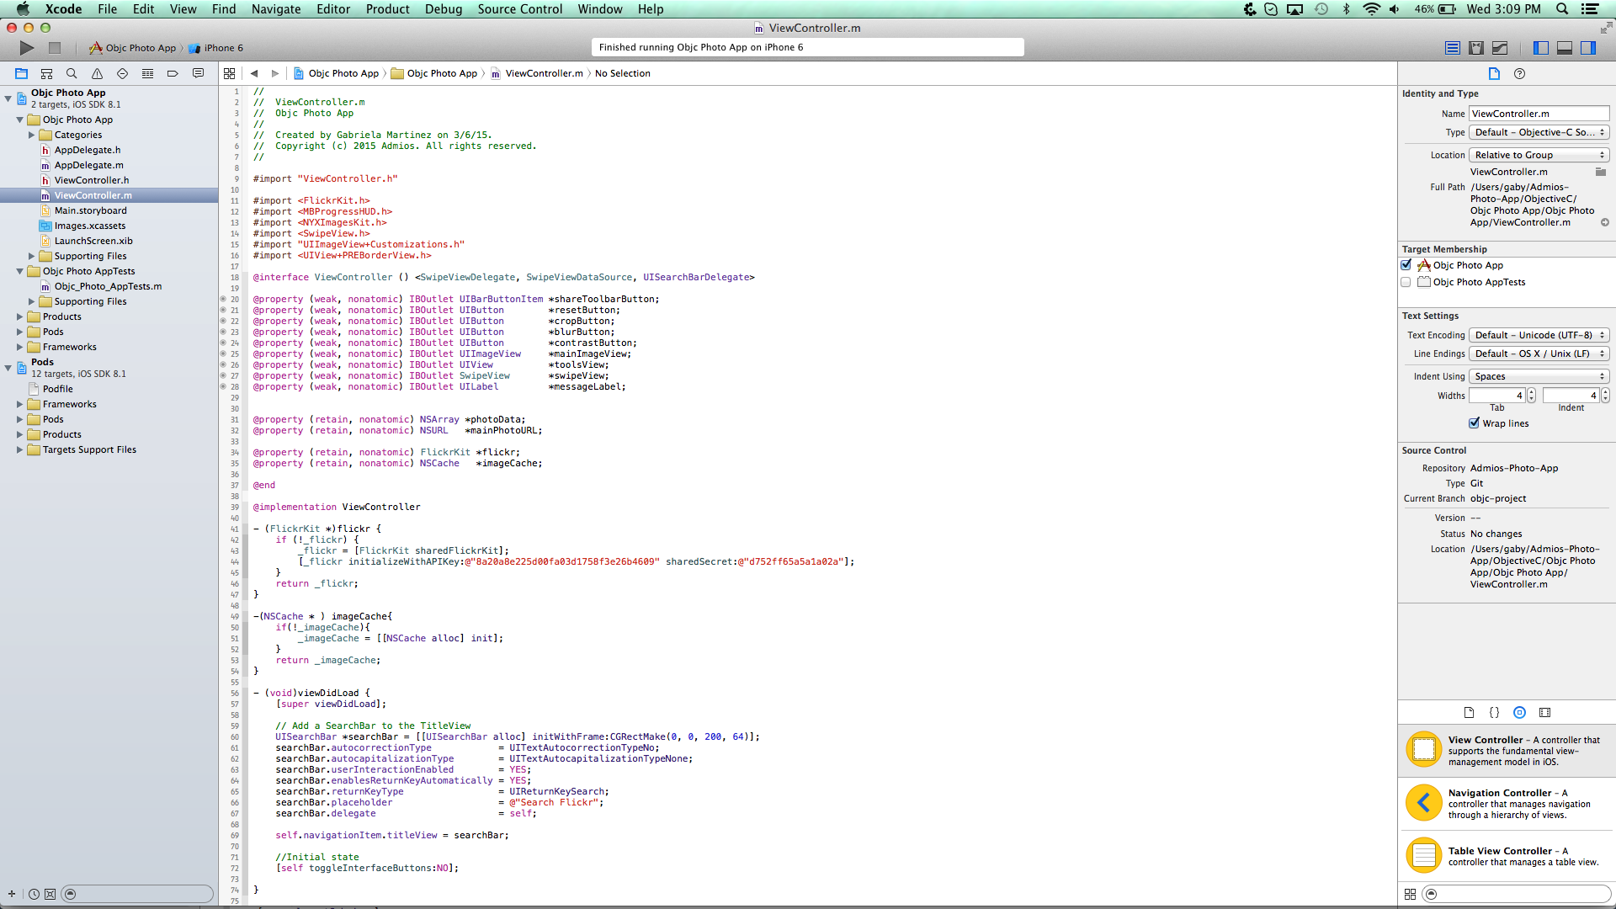Screen dimensions: 1616x909
Task: Stop the running scheme
Action: click(55, 48)
